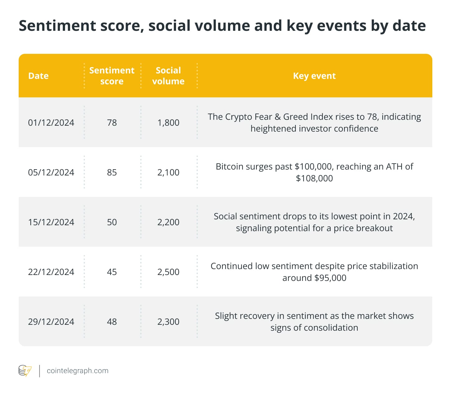Select the social volume 1,800 cell
Viewport: 451px width, 396px height.
tap(168, 123)
